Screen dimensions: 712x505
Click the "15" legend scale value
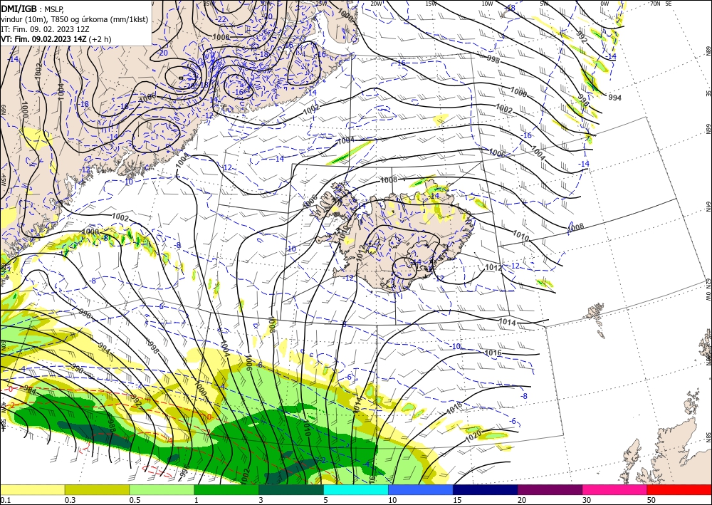pyautogui.click(x=457, y=500)
